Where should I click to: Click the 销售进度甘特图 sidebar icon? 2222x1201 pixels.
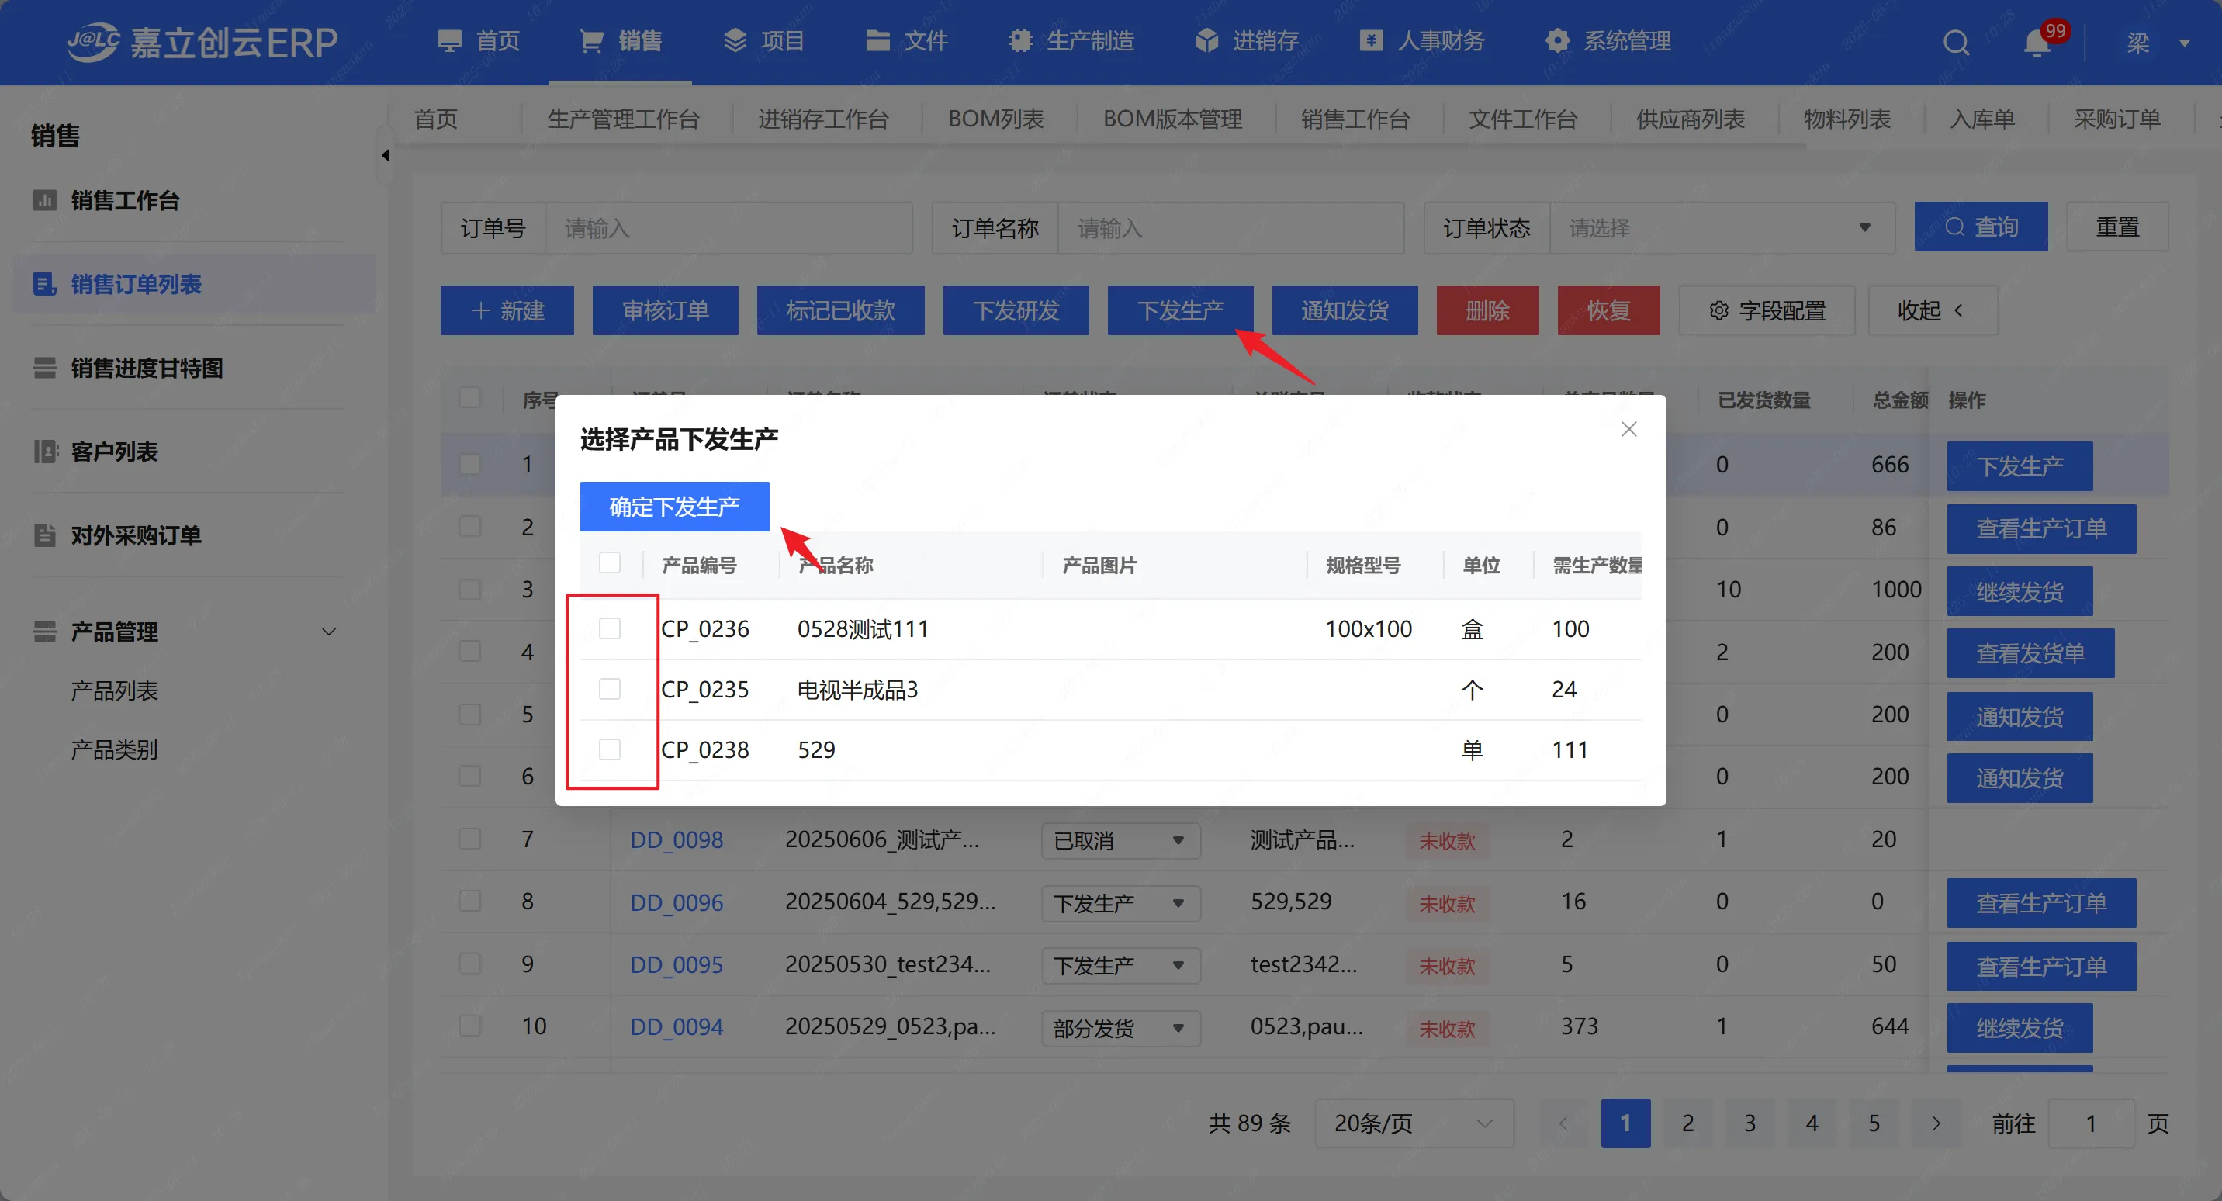[45, 369]
